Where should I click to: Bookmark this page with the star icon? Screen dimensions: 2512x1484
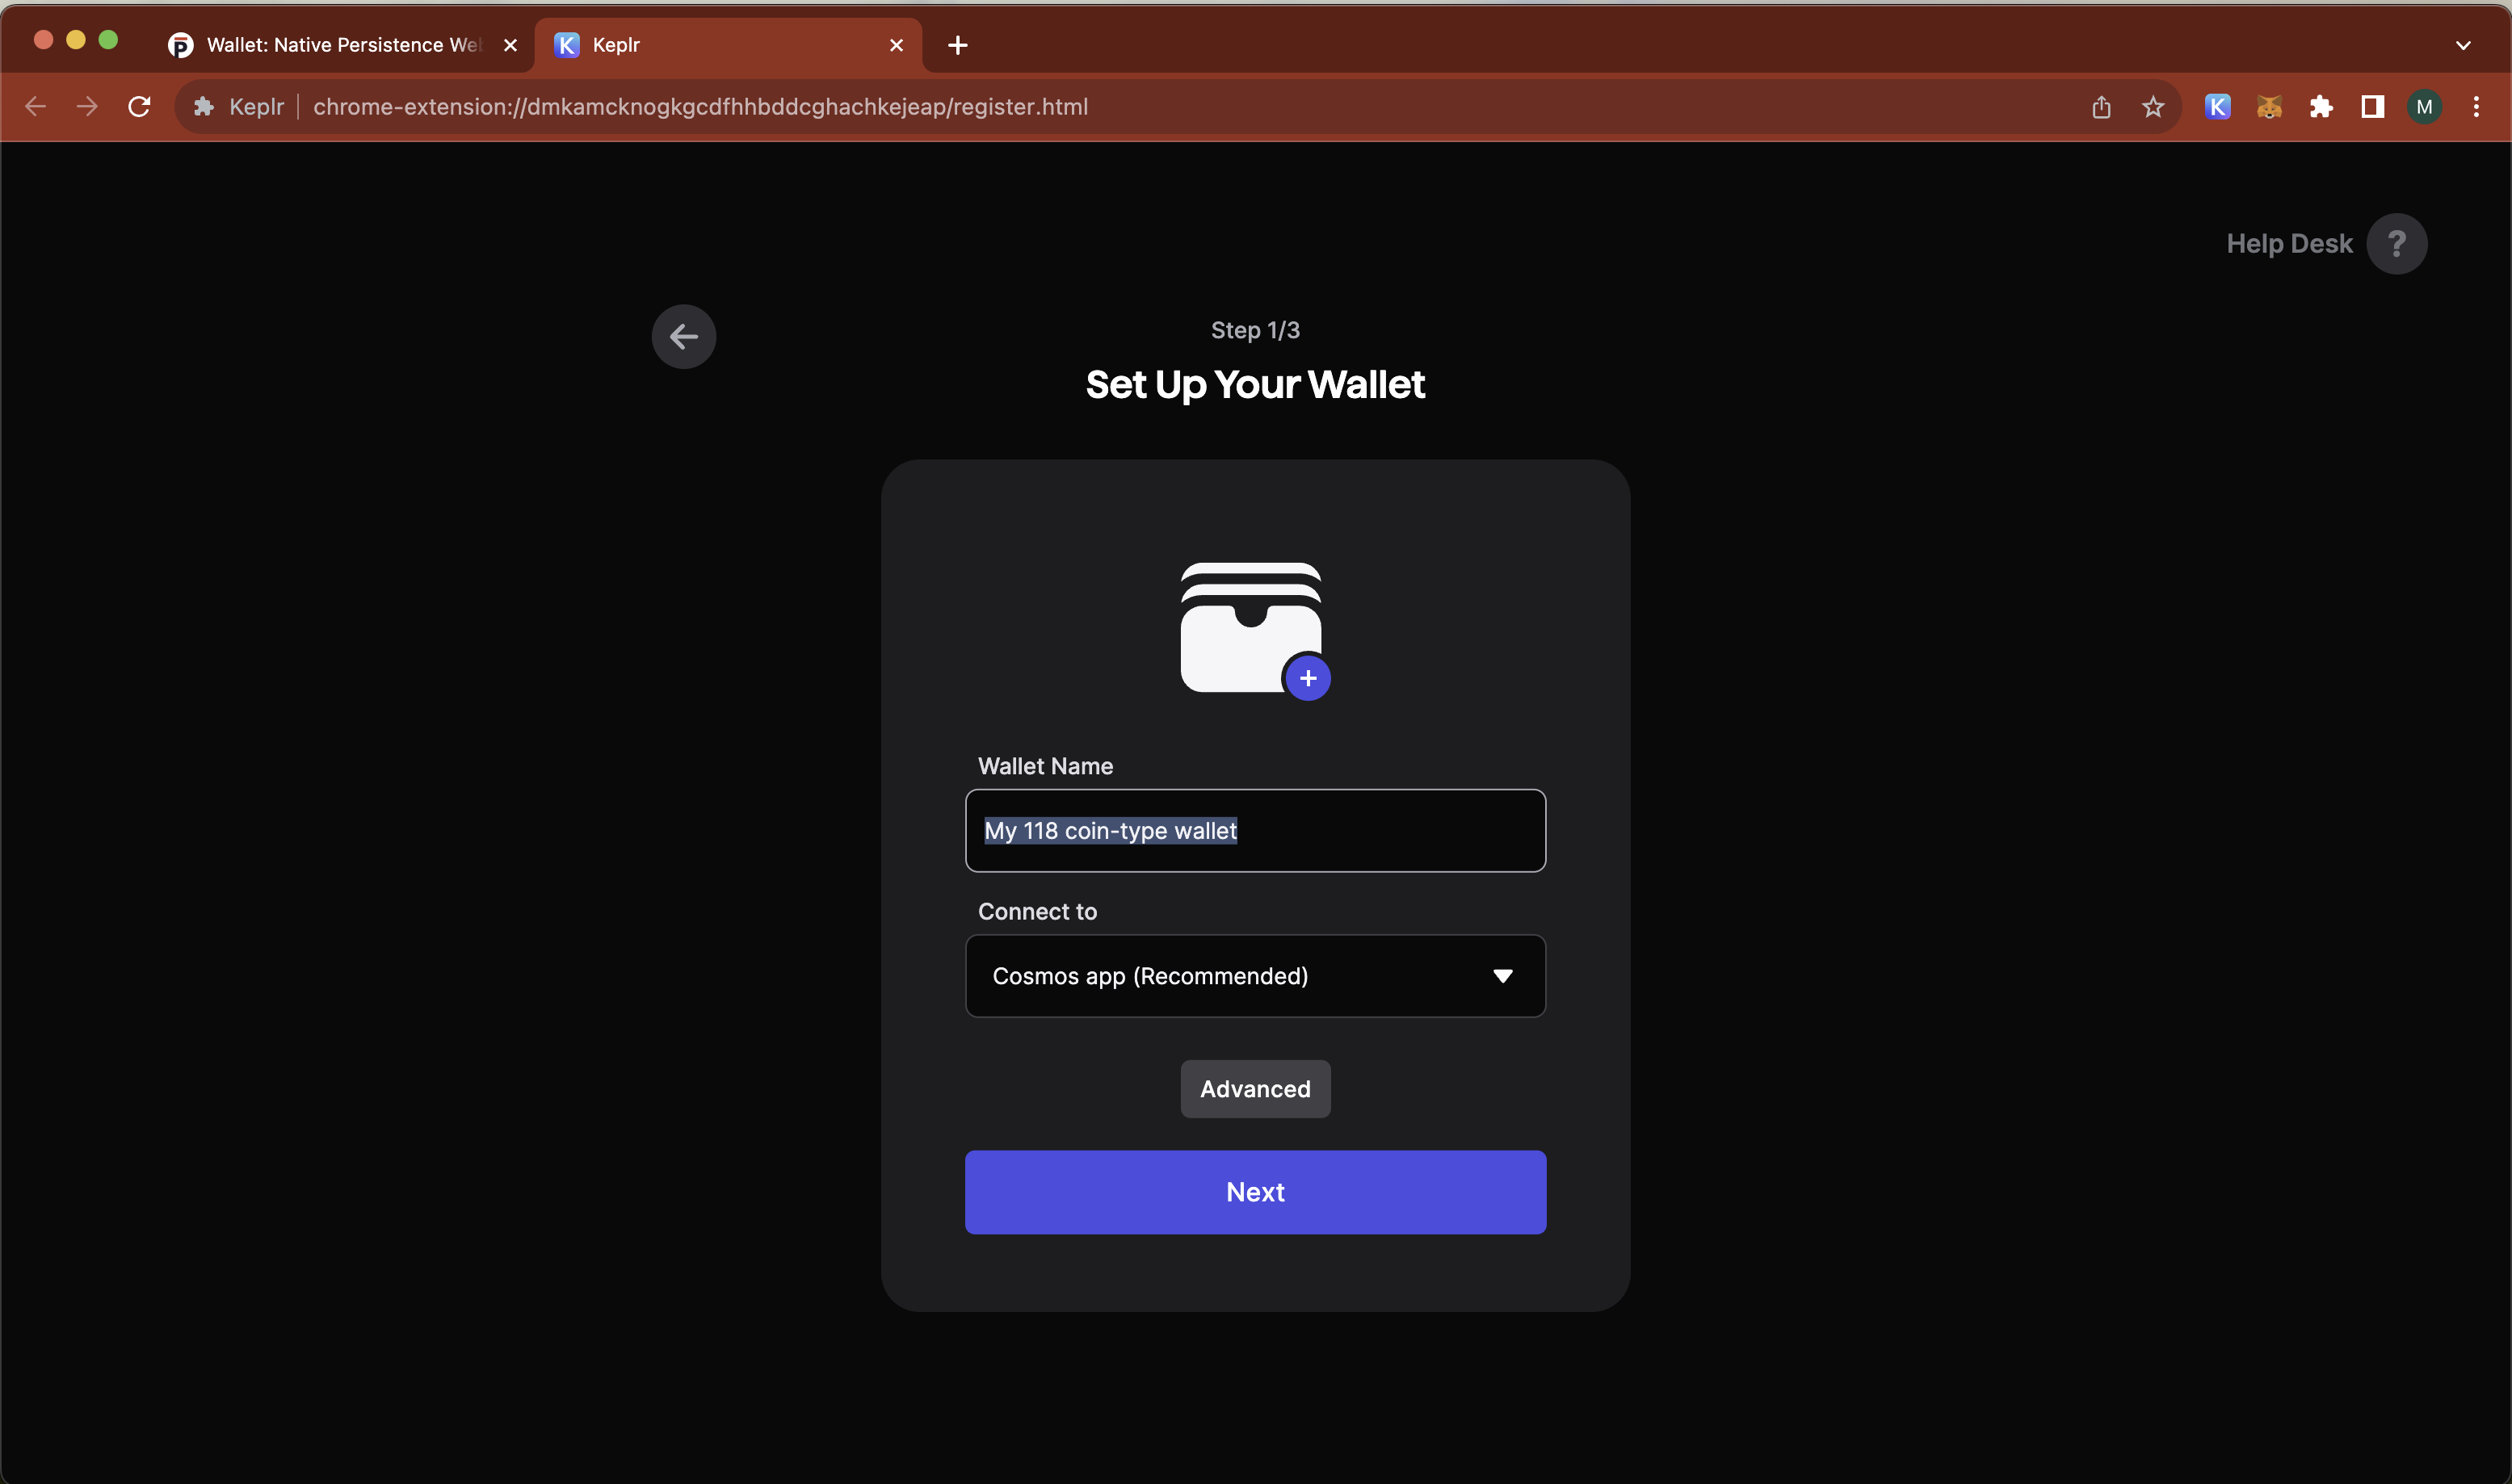click(x=2153, y=107)
